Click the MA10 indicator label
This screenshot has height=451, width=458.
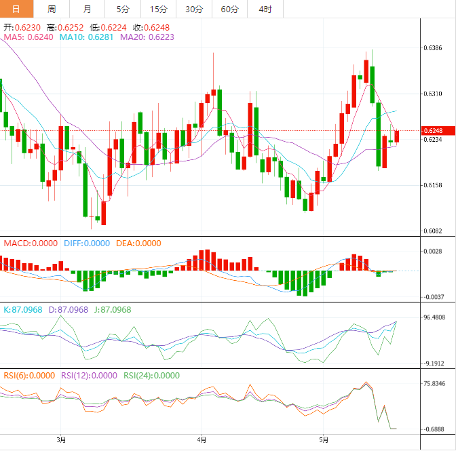coord(86,37)
